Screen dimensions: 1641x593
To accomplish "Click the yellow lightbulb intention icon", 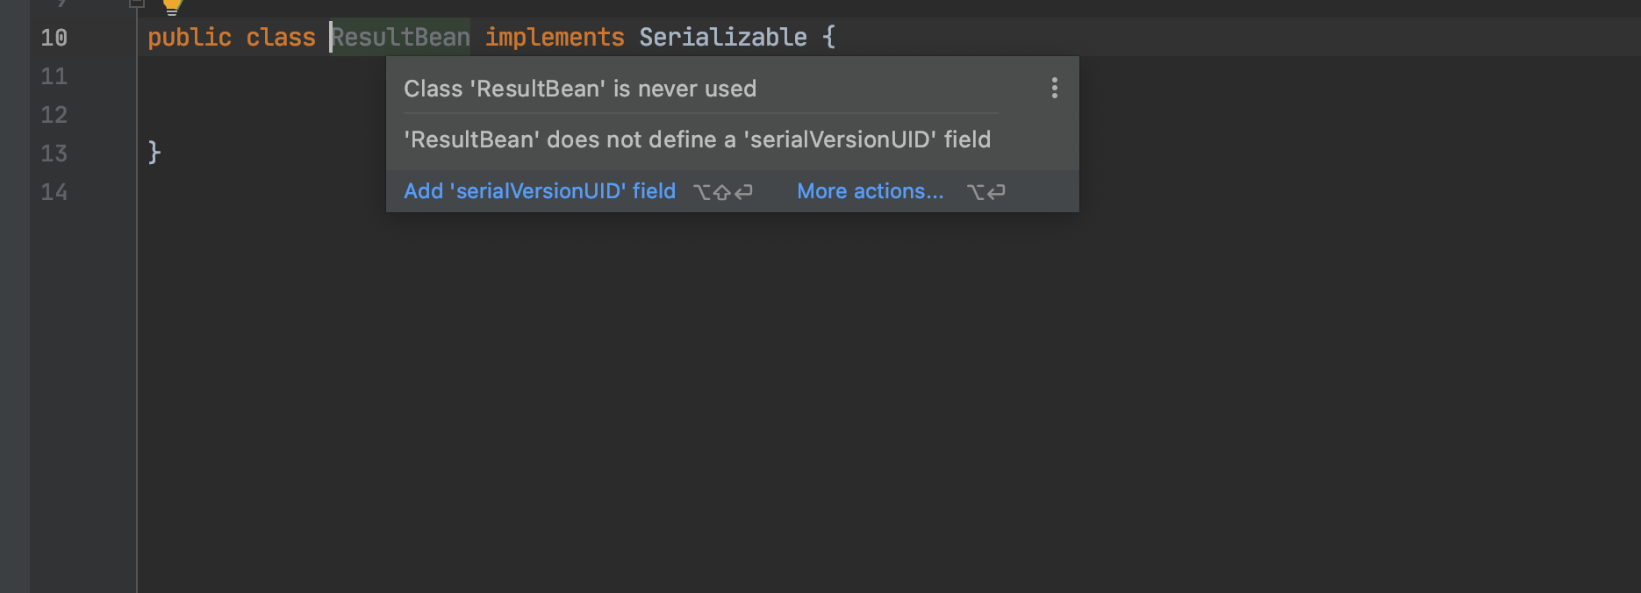I will (x=172, y=7).
